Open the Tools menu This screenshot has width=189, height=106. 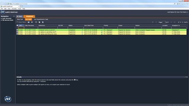click(x=19, y=9)
